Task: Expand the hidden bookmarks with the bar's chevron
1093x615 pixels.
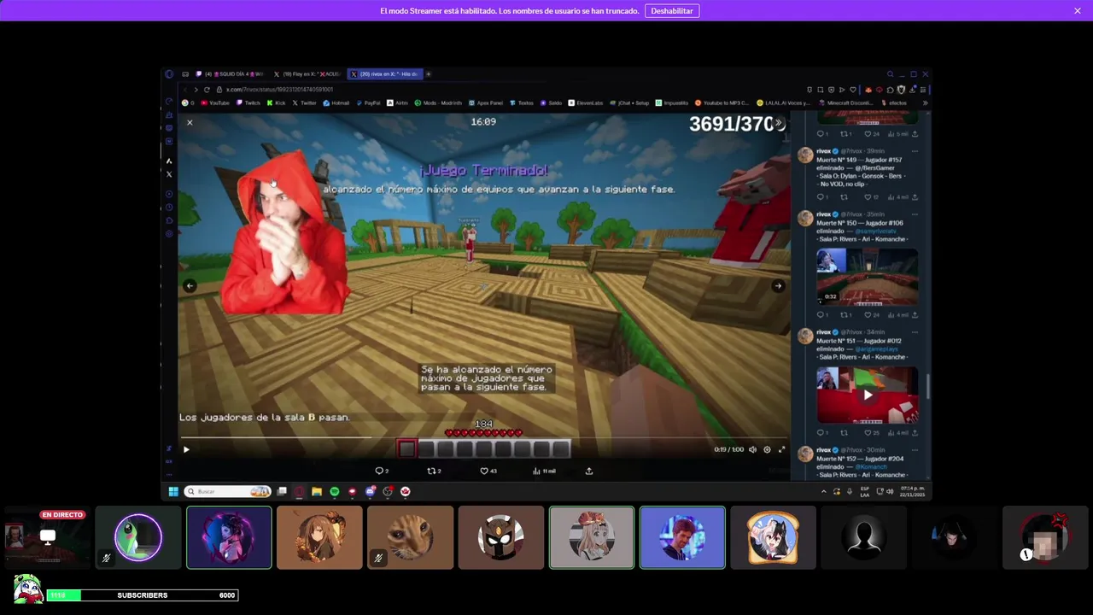Action: [x=925, y=103]
